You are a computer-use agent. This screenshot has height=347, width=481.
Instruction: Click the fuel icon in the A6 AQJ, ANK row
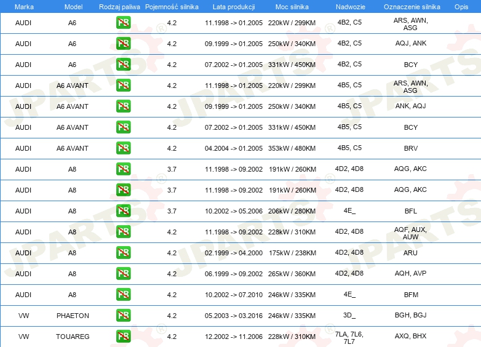[x=123, y=44]
